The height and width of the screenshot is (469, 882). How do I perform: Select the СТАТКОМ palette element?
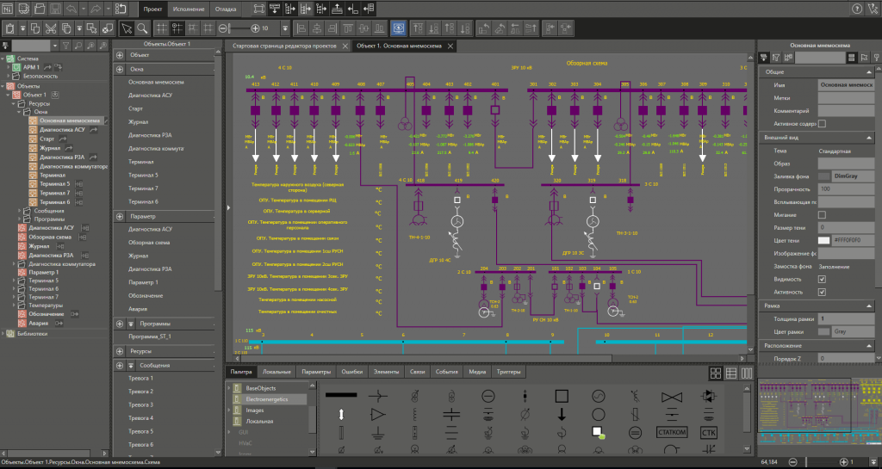pyautogui.click(x=672, y=432)
